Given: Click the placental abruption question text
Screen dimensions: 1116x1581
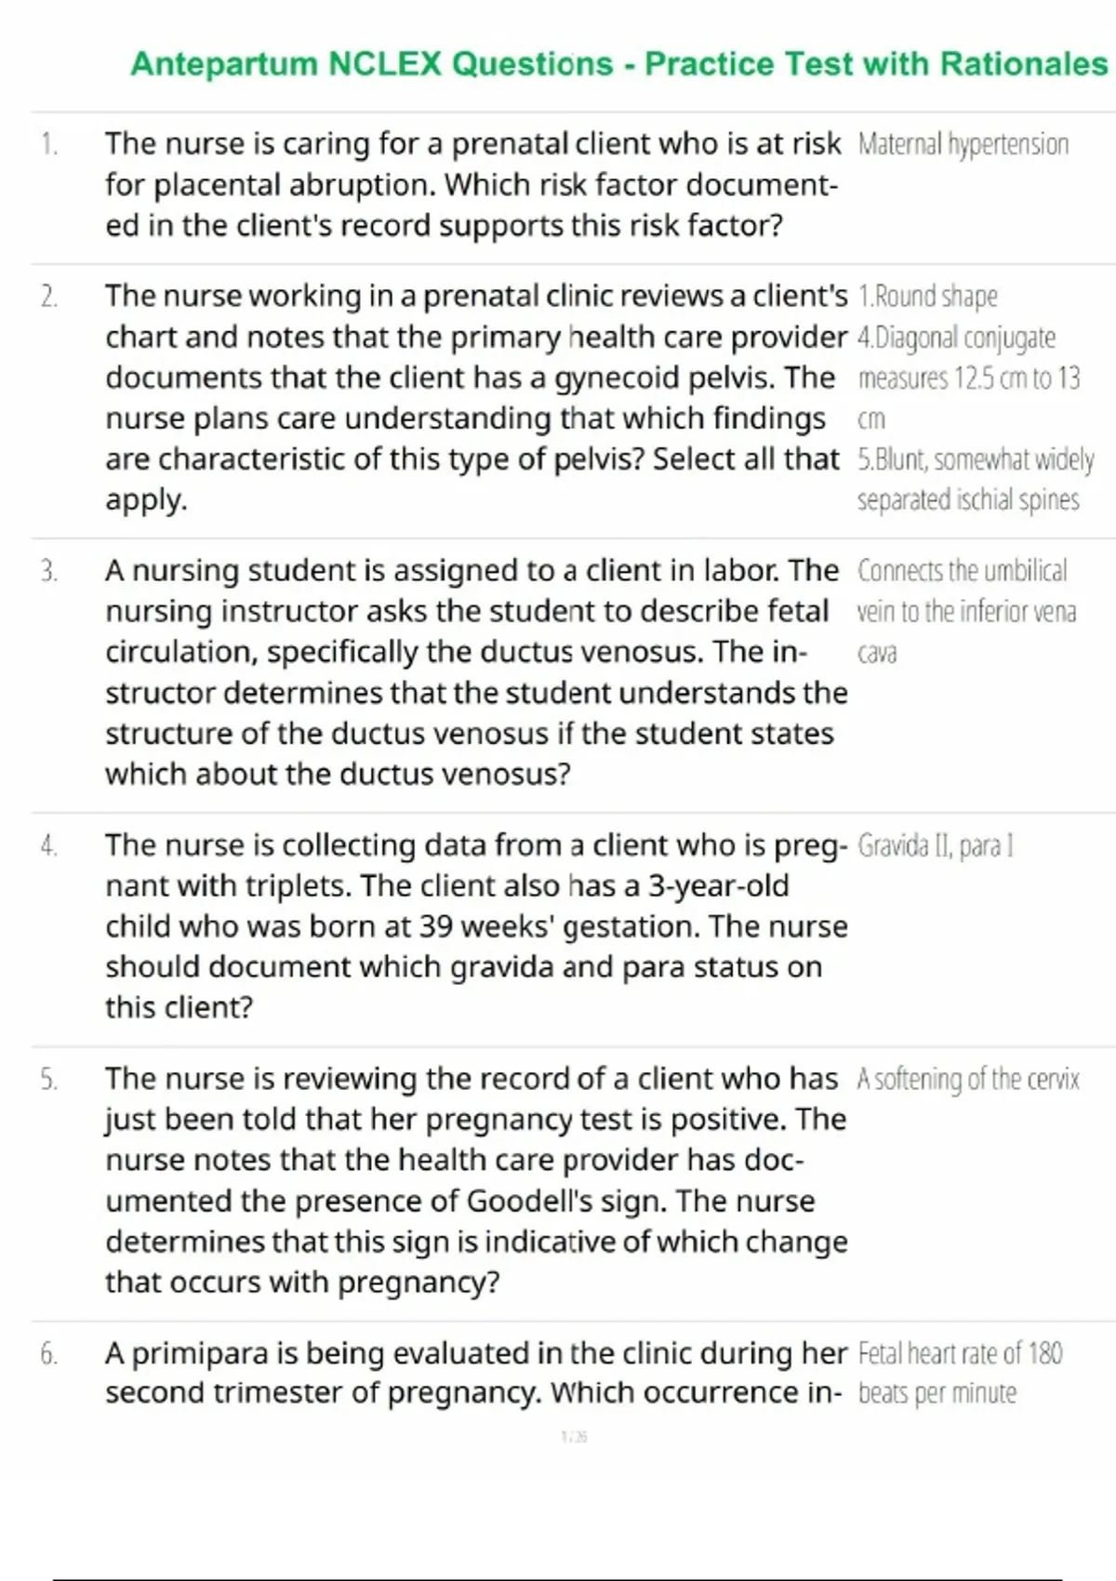Looking at the screenshot, I should pos(472,184).
